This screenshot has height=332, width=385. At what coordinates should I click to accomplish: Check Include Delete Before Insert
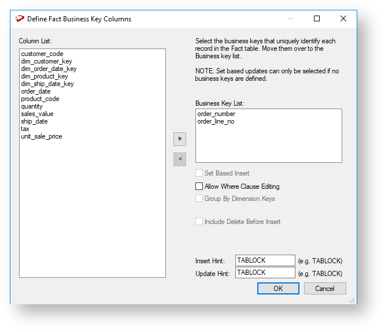[199, 222]
